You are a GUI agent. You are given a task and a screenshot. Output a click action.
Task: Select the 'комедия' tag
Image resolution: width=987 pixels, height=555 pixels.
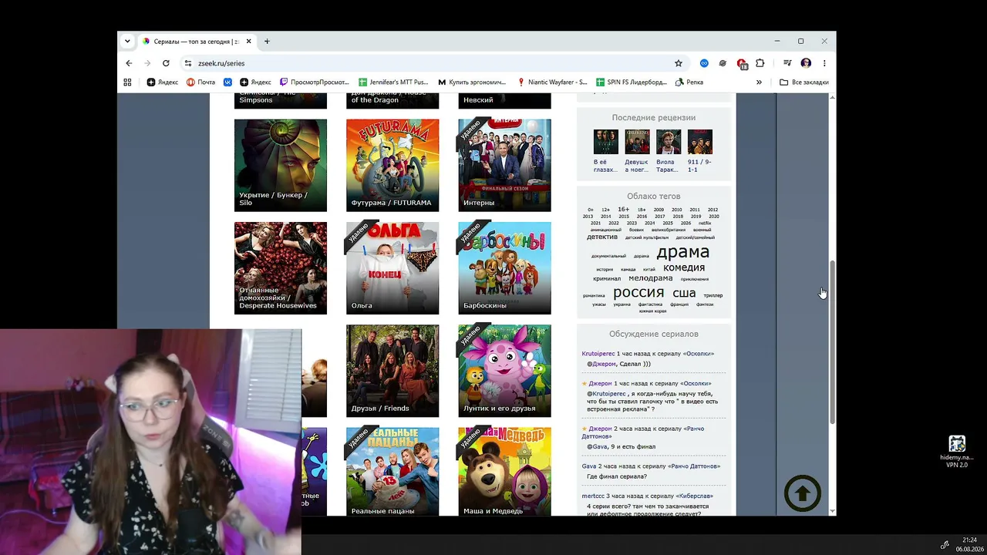tap(684, 267)
